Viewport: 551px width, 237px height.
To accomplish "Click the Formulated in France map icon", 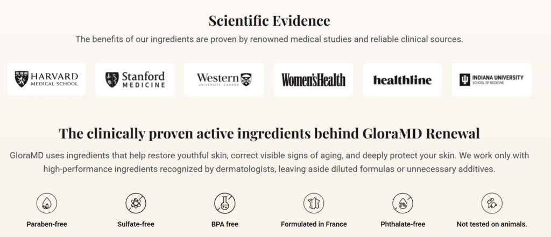I will point(314,203).
